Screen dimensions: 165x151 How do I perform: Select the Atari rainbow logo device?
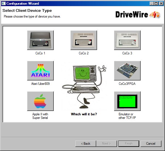tap(40, 71)
